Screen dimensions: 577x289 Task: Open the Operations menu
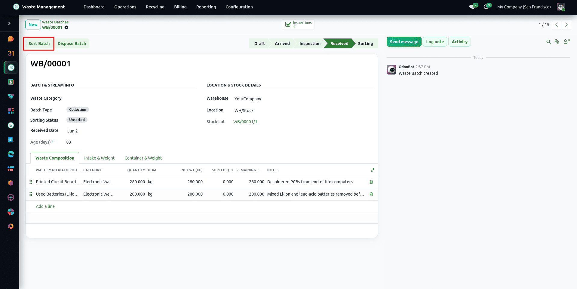coord(125,7)
